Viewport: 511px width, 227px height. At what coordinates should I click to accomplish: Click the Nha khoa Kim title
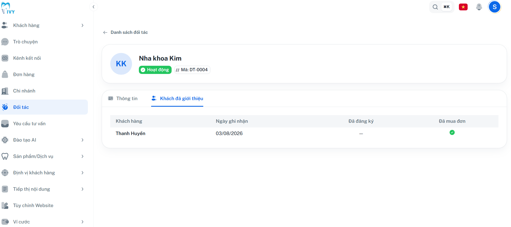point(160,58)
